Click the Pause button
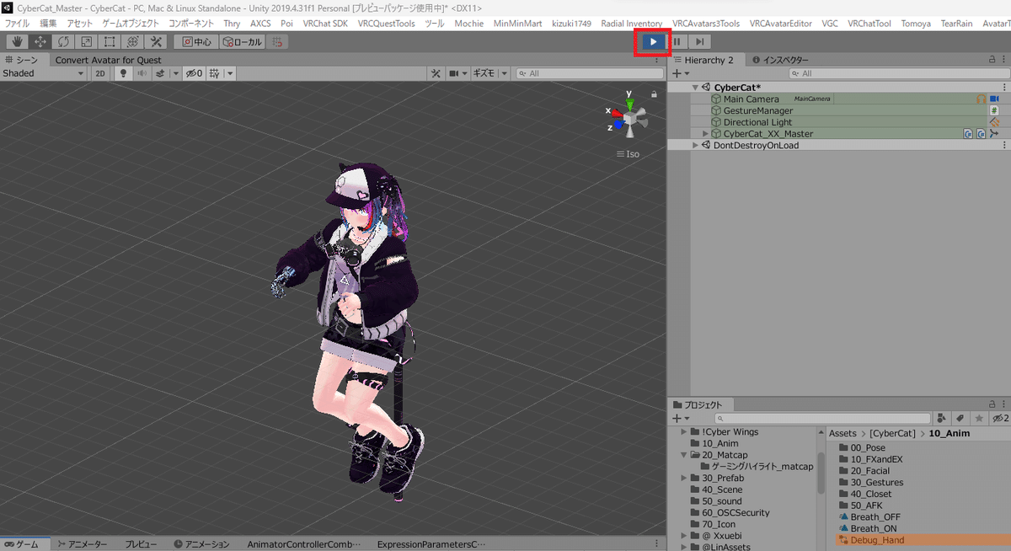Screen dimensions: 1011x551 tap(677, 41)
